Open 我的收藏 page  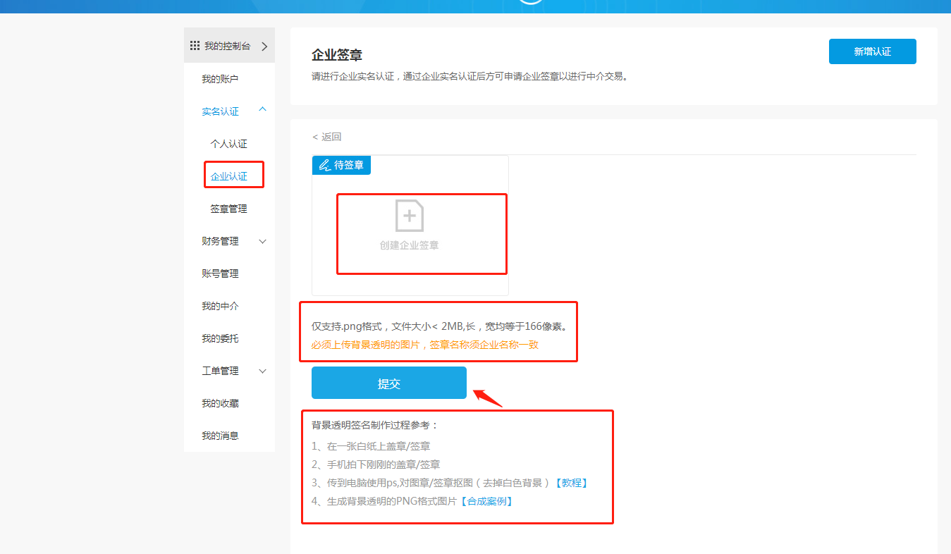(x=220, y=403)
